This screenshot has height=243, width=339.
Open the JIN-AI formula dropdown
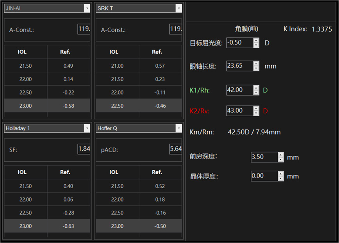87,8
